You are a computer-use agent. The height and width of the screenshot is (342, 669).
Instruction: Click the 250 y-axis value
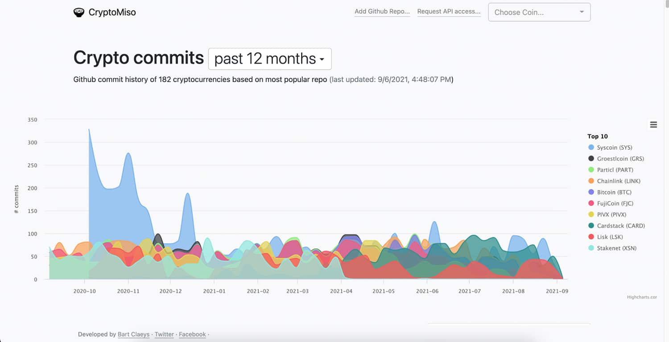(x=32, y=165)
